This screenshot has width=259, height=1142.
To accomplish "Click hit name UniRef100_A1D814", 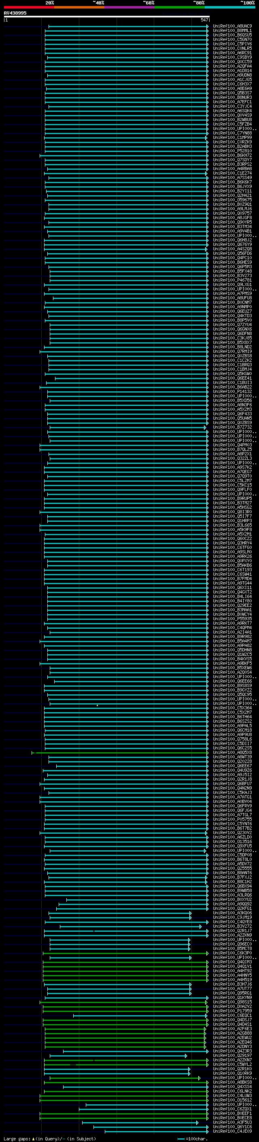I will (232, 70).
